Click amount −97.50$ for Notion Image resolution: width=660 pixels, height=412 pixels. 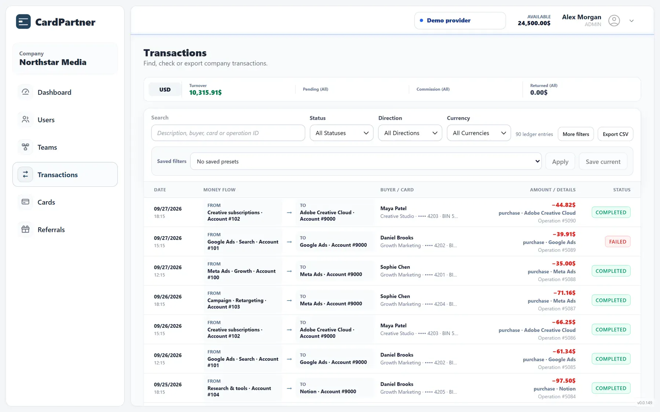[564, 381]
